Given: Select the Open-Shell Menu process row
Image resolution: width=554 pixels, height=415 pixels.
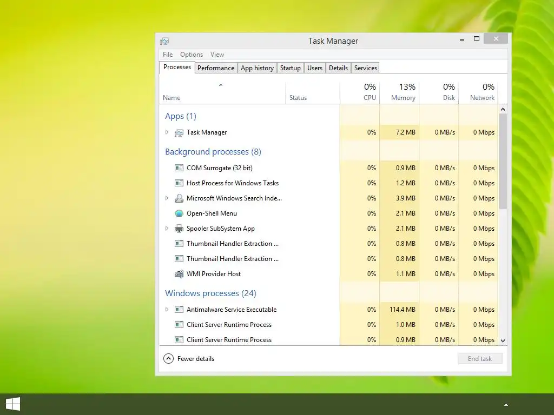Looking at the screenshot, I should (328, 213).
